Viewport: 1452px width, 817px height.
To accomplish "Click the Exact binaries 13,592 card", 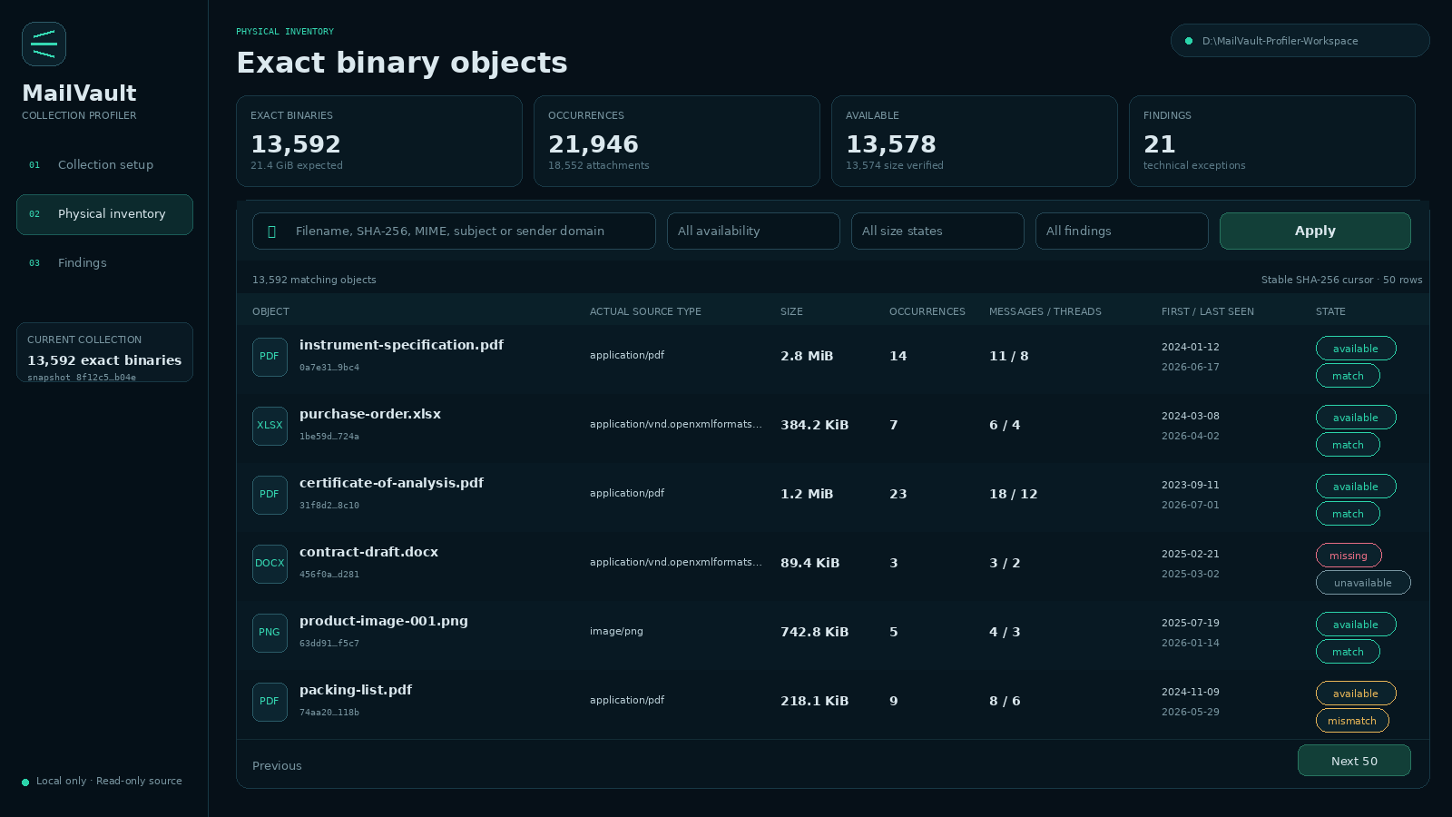I will click(379, 142).
